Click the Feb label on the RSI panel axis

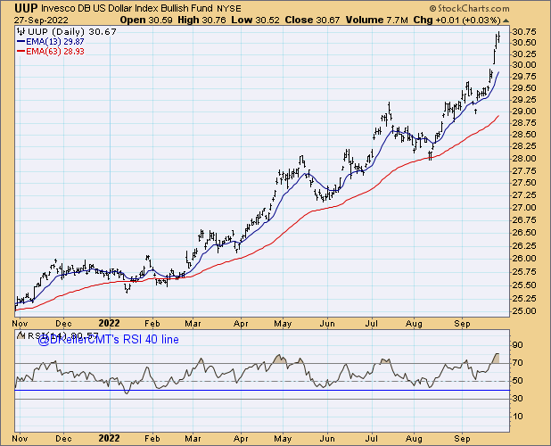click(152, 438)
